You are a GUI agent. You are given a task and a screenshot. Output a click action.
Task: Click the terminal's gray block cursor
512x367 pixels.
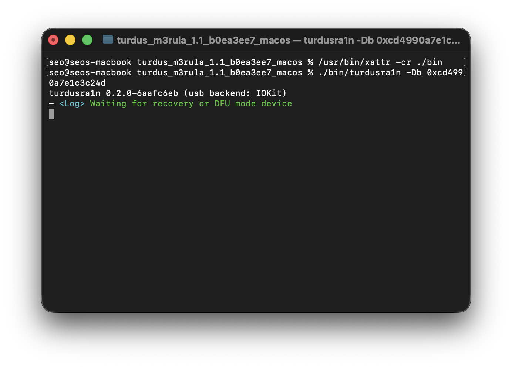tap(51, 114)
